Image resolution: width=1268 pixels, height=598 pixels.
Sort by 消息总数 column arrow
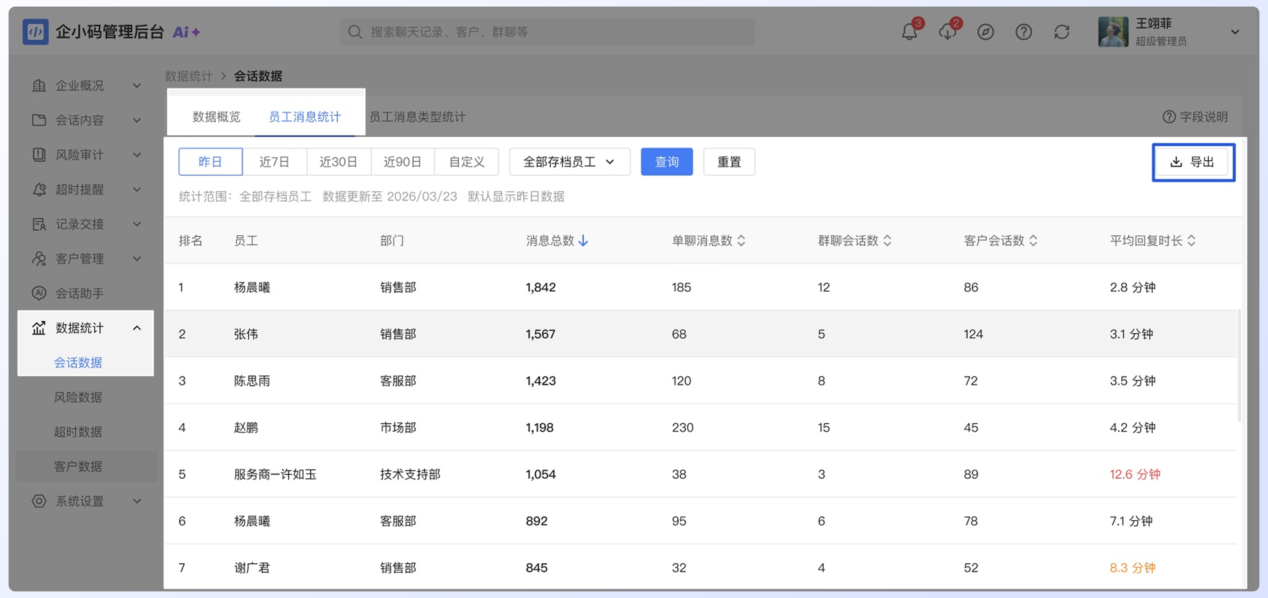point(583,241)
